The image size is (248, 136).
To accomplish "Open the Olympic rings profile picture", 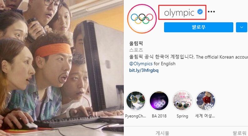I will (142, 19).
